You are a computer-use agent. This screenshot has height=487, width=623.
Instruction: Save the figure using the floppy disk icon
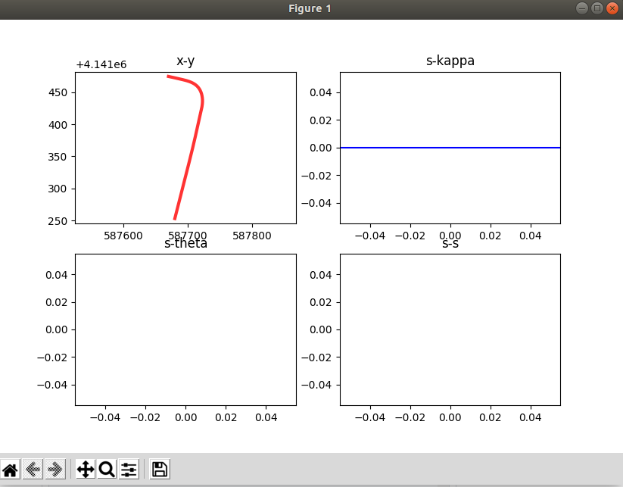[x=159, y=469]
